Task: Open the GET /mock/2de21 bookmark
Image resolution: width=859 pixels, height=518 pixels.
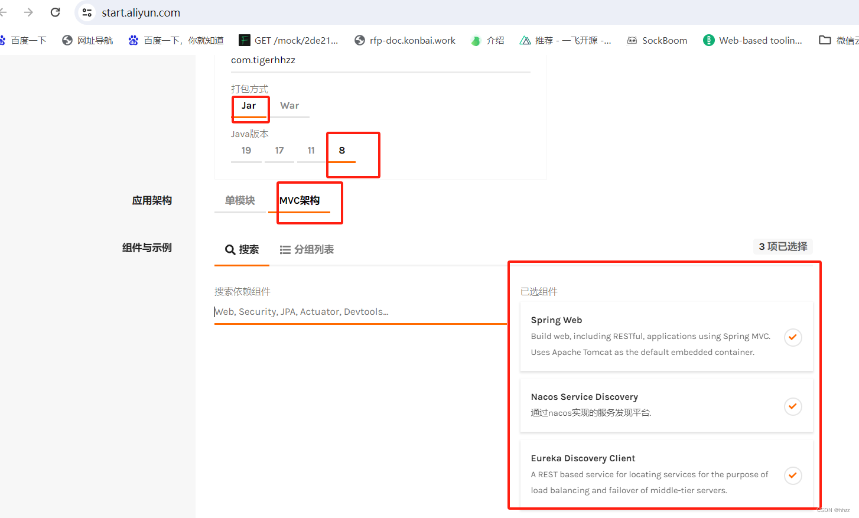Action: (288, 40)
